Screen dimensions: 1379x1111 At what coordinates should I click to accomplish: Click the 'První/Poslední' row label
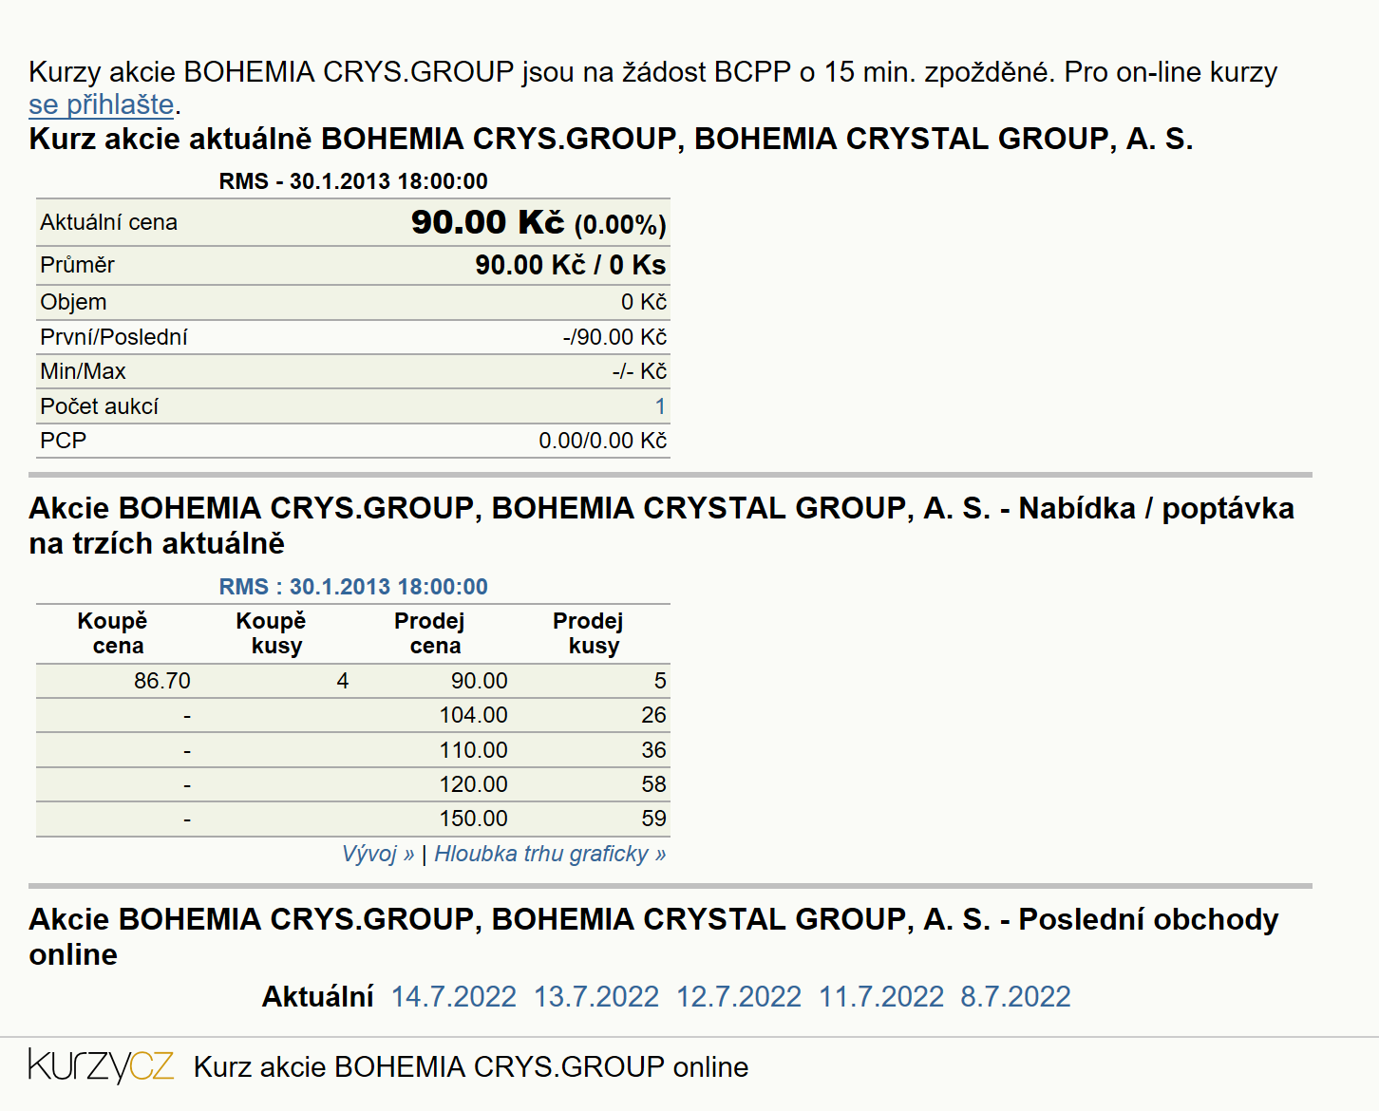[114, 337]
